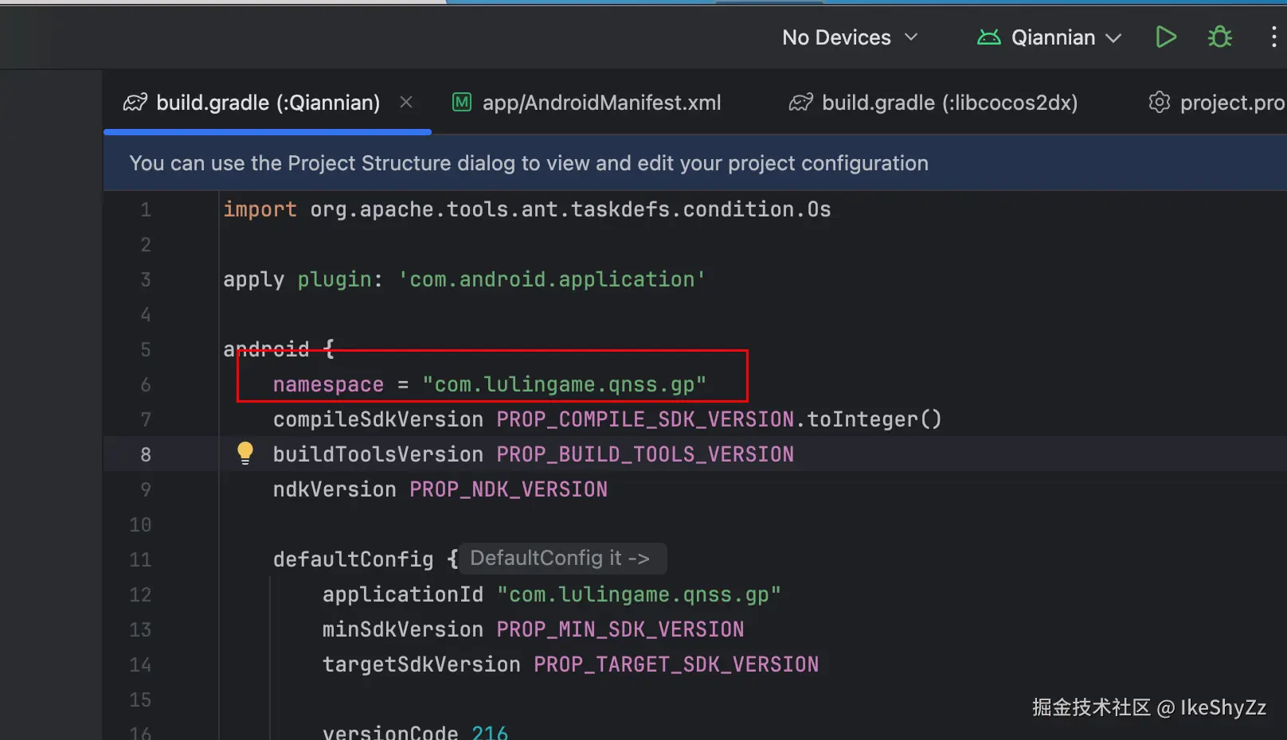This screenshot has width=1287, height=740.
Task: Click the debug bug icon
Action: pos(1219,37)
